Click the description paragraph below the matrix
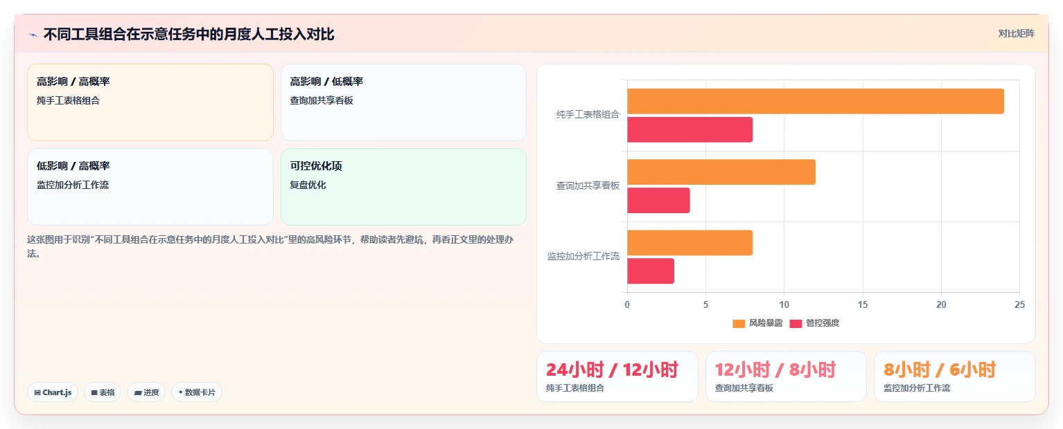Viewport: 1063px width, 429px height. coord(275,246)
